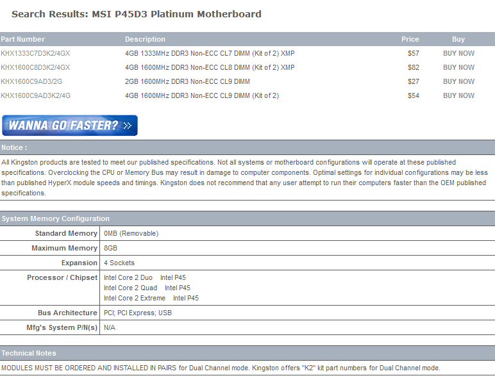The height and width of the screenshot is (378, 495).
Task: Click the PCI; PCI Express; USB value
Action: [138, 313]
